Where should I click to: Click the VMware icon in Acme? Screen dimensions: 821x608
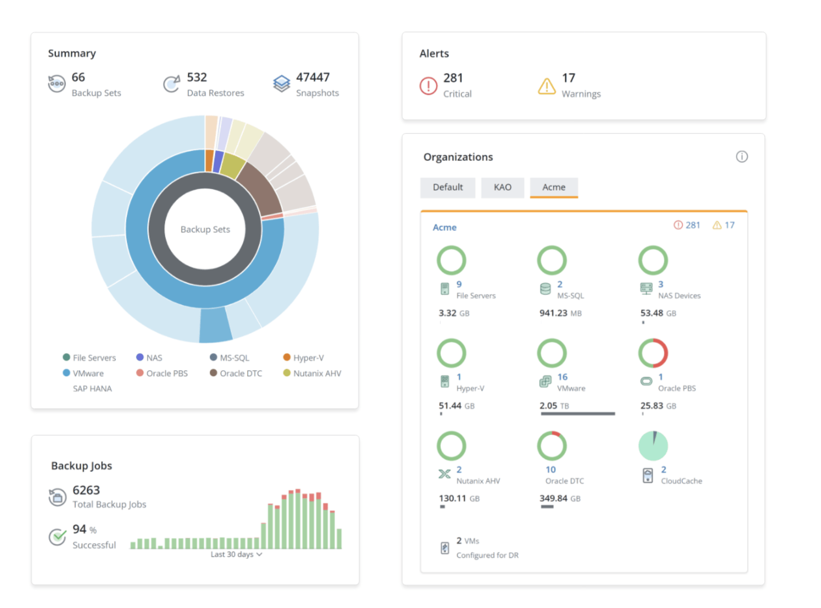545,381
